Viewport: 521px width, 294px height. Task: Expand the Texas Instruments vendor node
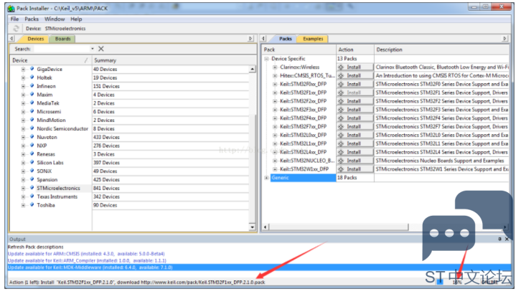click(x=23, y=196)
